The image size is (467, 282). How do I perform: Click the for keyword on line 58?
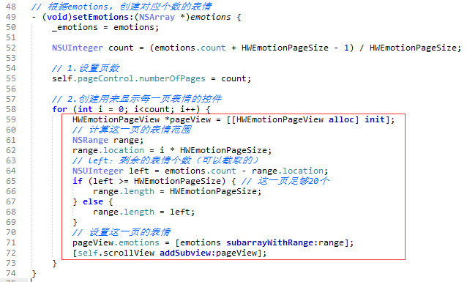60,109
